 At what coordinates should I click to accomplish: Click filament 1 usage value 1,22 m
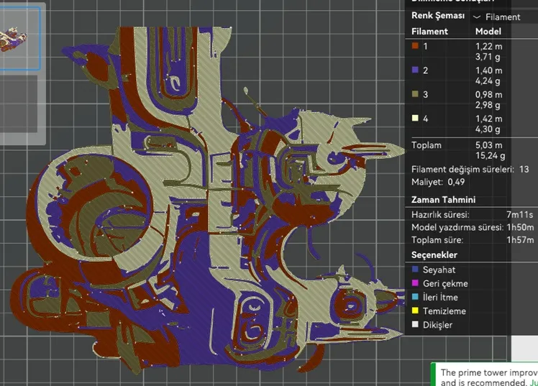488,46
